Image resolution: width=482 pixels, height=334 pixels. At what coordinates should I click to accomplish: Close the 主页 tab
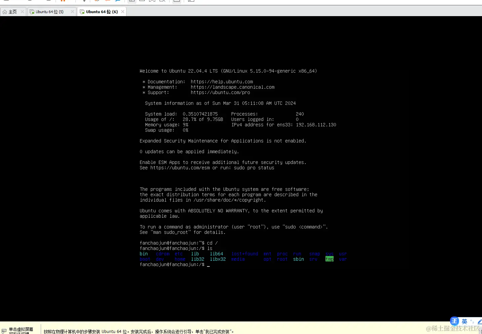click(22, 12)
